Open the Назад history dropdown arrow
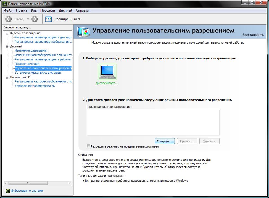The height and width of the screenshot is (198, 269). pos(28,19)
